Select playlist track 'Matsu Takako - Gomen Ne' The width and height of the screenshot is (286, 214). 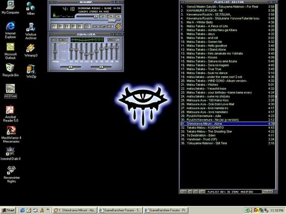coord(227,42)
